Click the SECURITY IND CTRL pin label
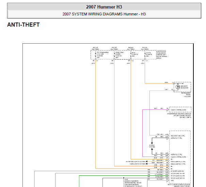This screenshot has width=206, height=187. (178, 136)
